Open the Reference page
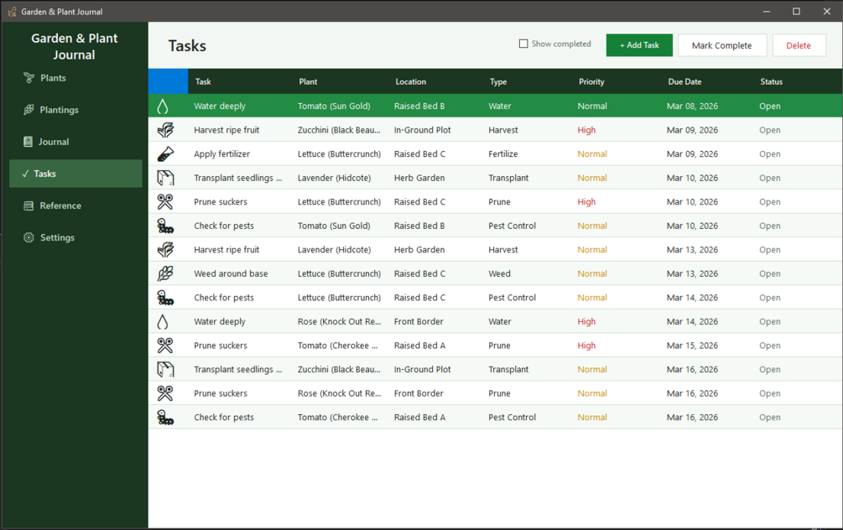Image resolution: width=843 pixels, height=530 pixels. pyautogui.click(x=75, y=205)
